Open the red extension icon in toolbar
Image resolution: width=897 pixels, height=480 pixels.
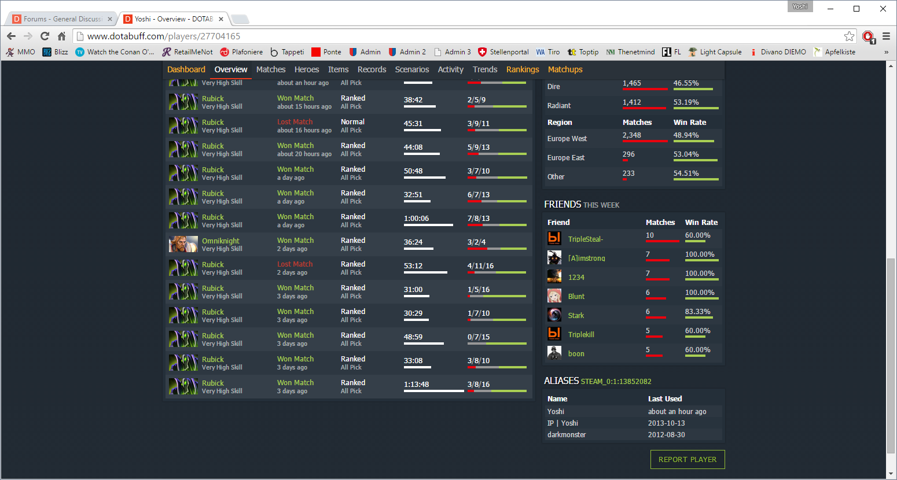[x=868, y=36]
